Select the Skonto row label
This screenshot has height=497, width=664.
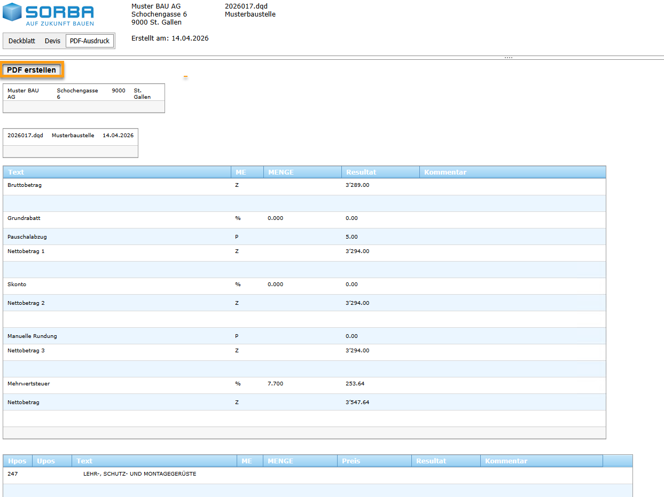pos(17,285)
